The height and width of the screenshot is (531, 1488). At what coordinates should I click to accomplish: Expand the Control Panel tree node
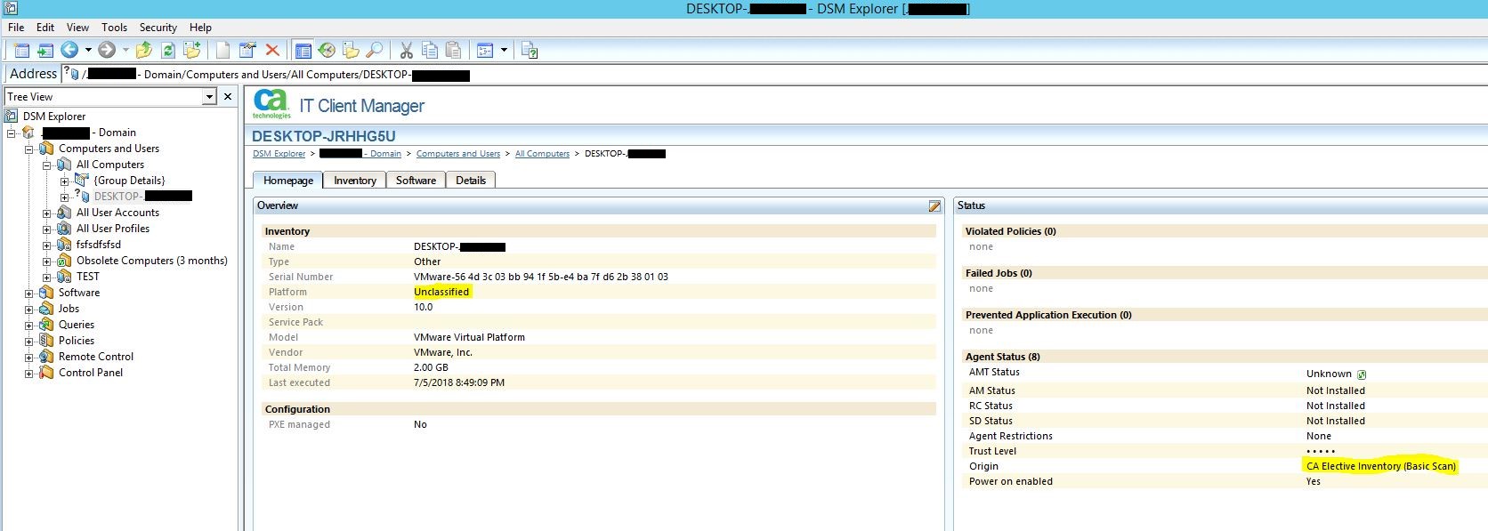click(x=28, y=374)
